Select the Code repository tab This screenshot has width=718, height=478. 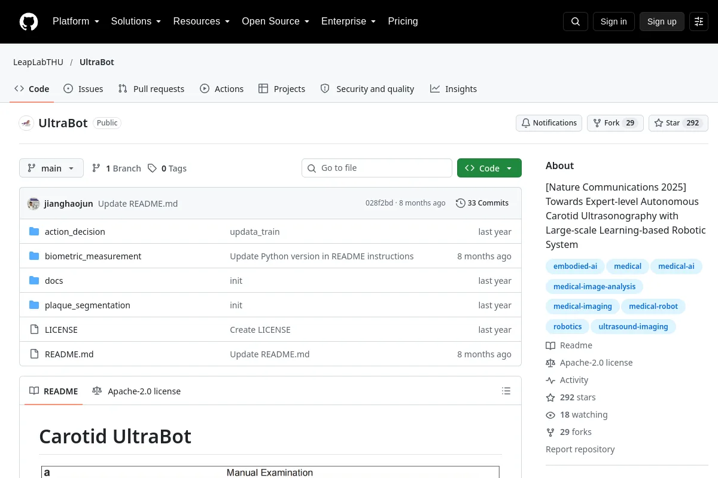coord(32,88)
